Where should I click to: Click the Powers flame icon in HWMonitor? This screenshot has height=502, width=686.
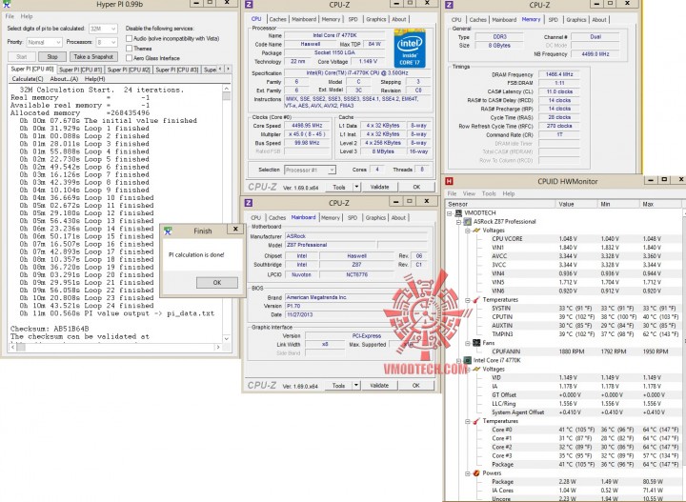[x=476, y=473]
